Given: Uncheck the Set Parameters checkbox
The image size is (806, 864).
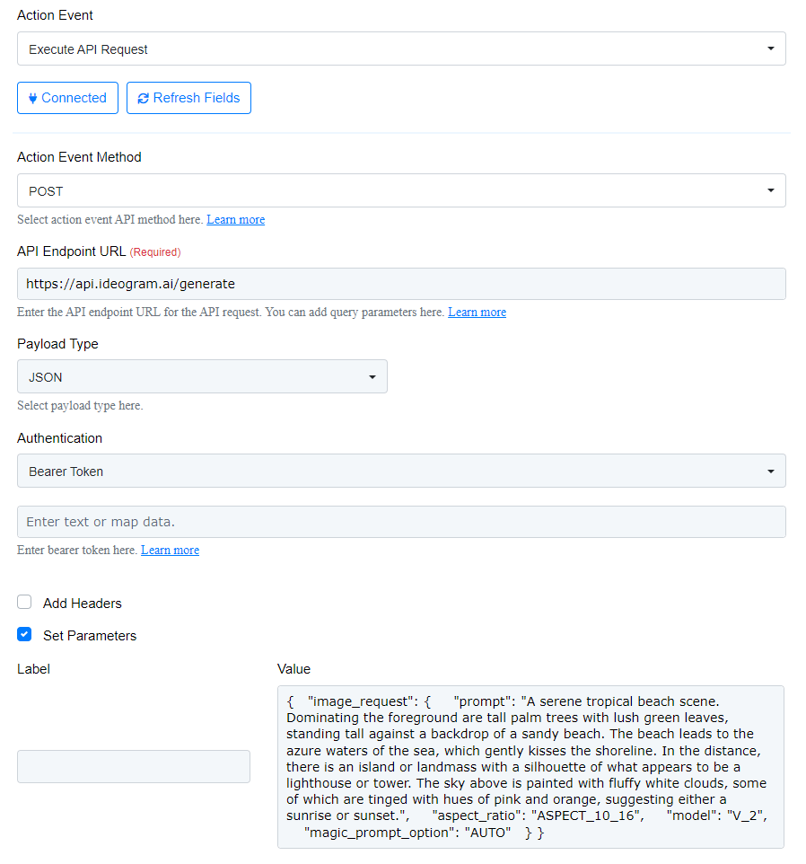Looking at the screenshot, I should (24, 635).
